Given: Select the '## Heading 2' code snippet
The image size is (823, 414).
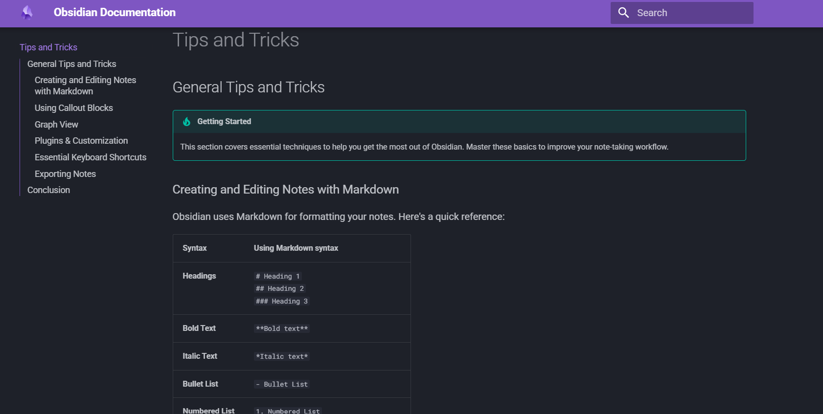Looking at the screenshot, I should [x=280, y=289].
